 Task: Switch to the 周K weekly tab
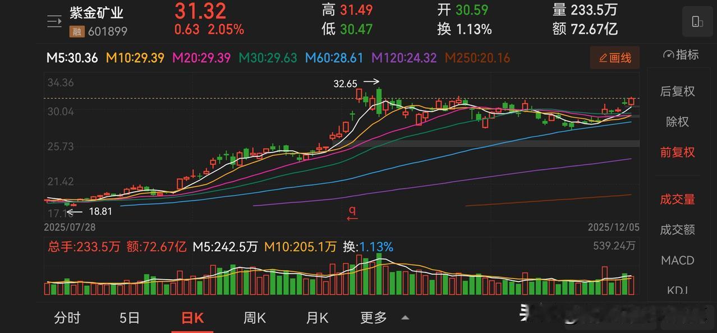click(x=255, y=318)
